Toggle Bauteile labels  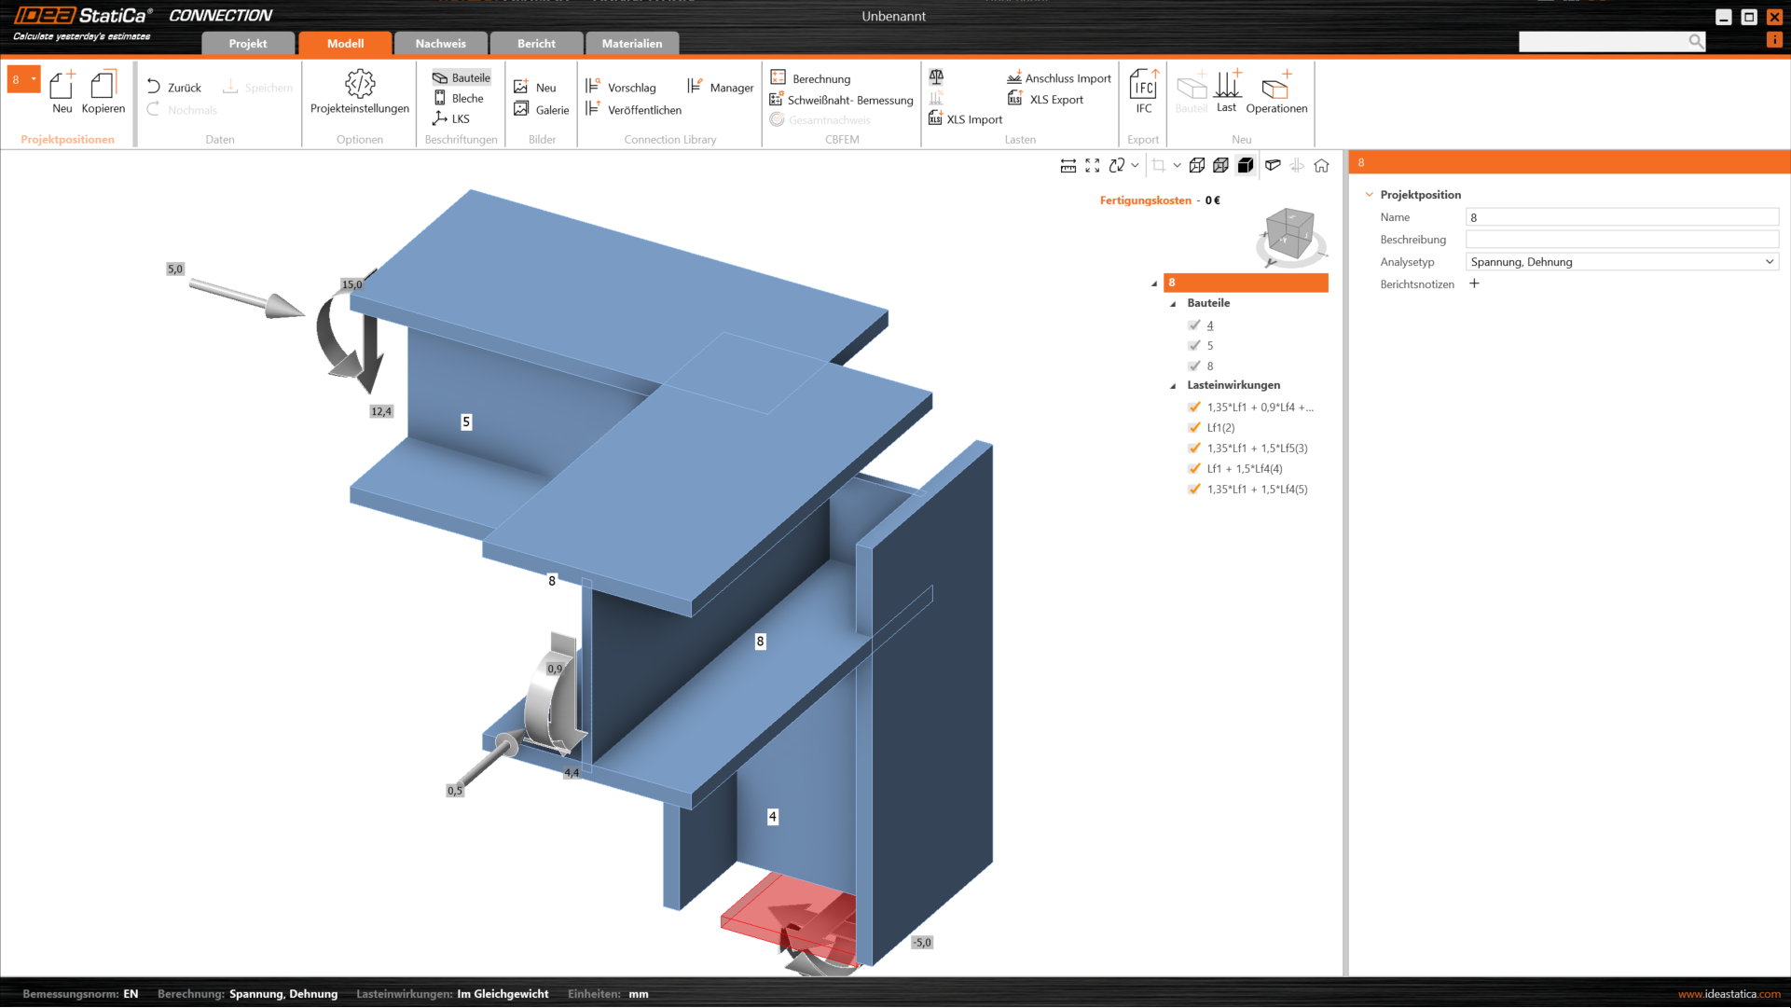click(x=462, y=77)
